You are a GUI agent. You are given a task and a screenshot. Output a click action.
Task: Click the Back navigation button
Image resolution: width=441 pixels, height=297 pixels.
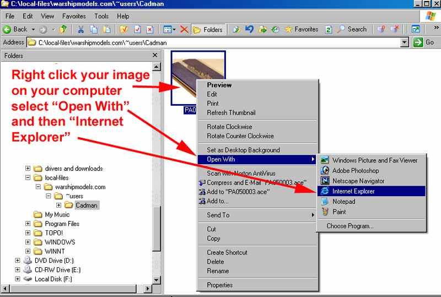15,29
